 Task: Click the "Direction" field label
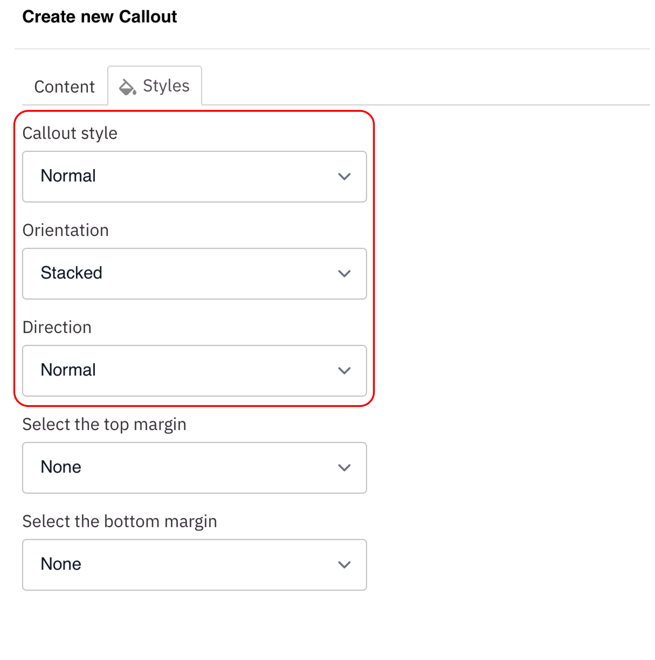click(x=57, y=327)
